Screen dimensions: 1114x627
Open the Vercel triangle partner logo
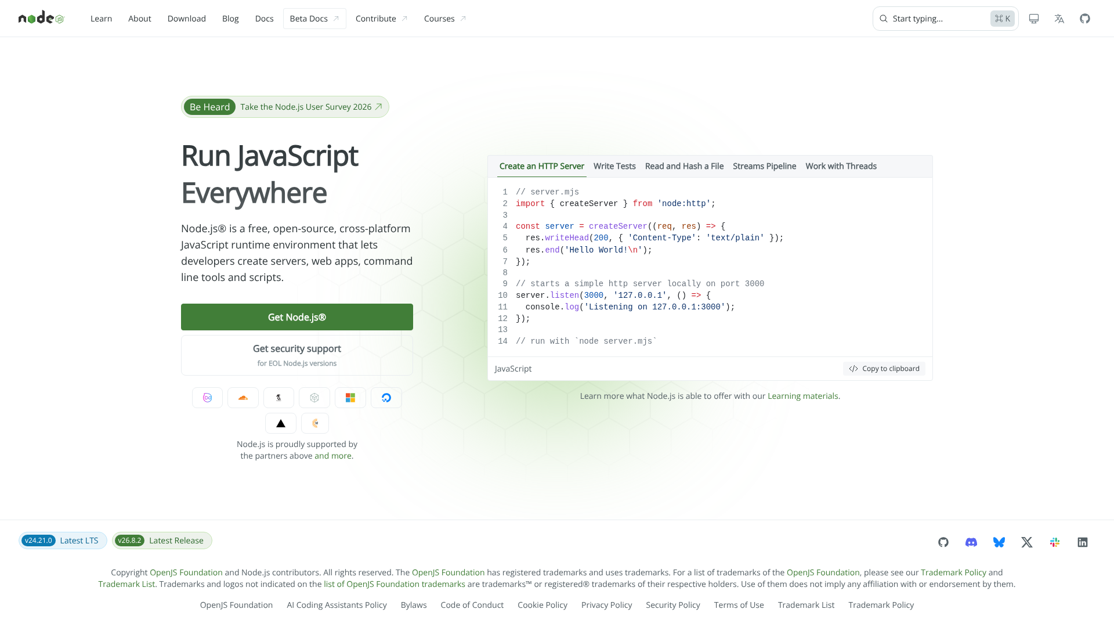coord(281,423)
